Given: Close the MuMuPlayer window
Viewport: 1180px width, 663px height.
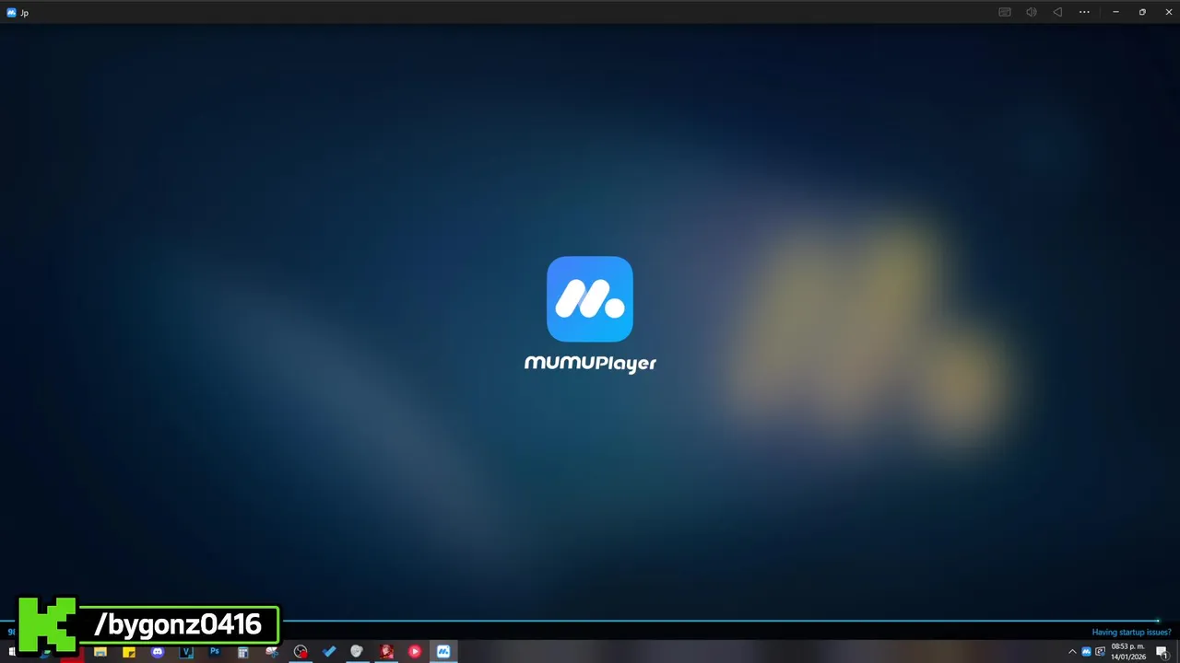Looking at the screenshot, I should tap(1169, 12).
